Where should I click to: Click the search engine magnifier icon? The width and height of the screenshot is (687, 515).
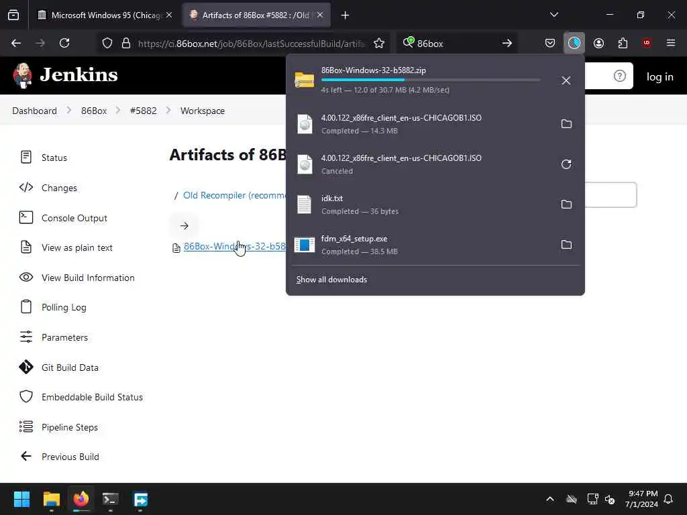[x=409, y=42]
